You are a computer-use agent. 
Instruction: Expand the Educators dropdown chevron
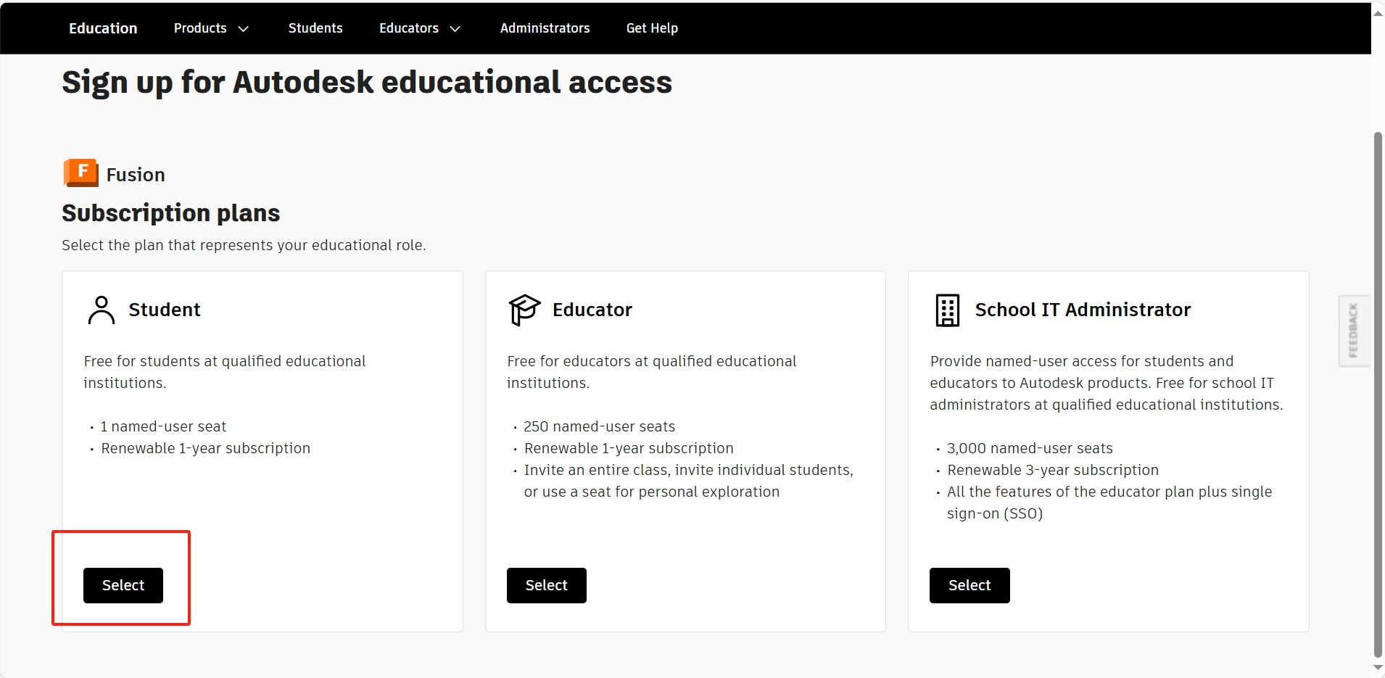[455, 29]
